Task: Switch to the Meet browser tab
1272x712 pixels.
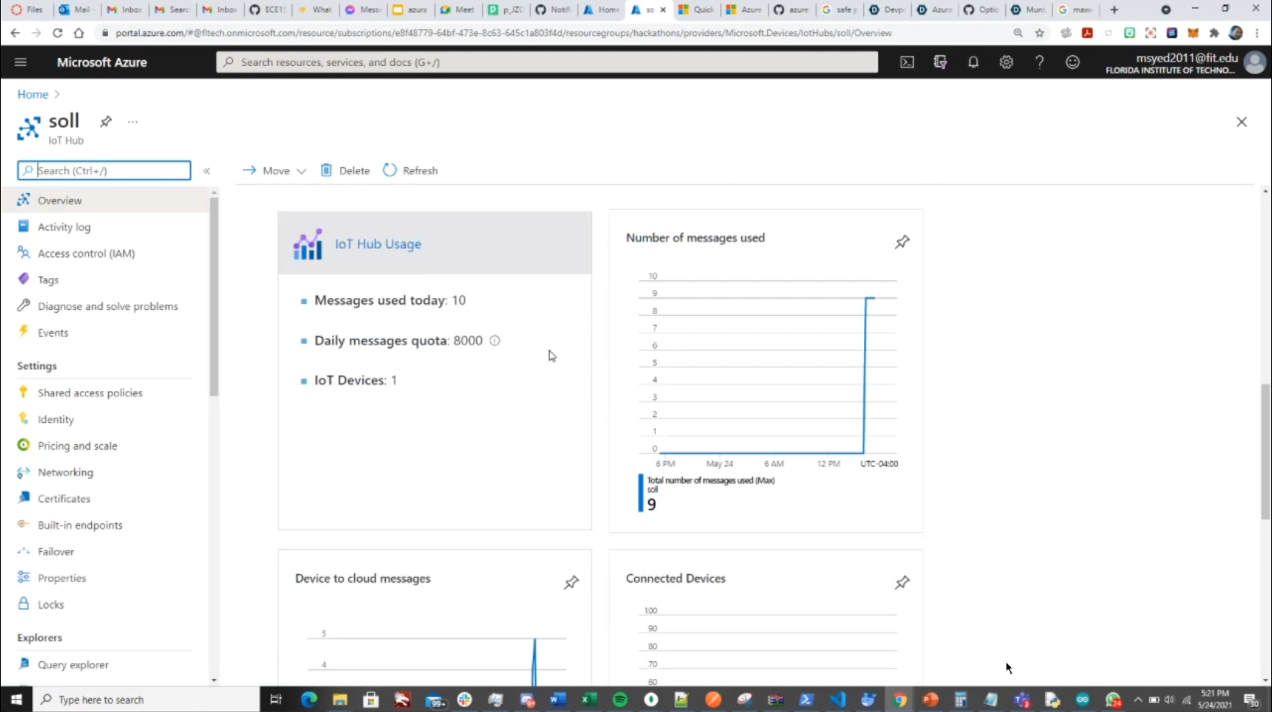Action: point(458,10)
